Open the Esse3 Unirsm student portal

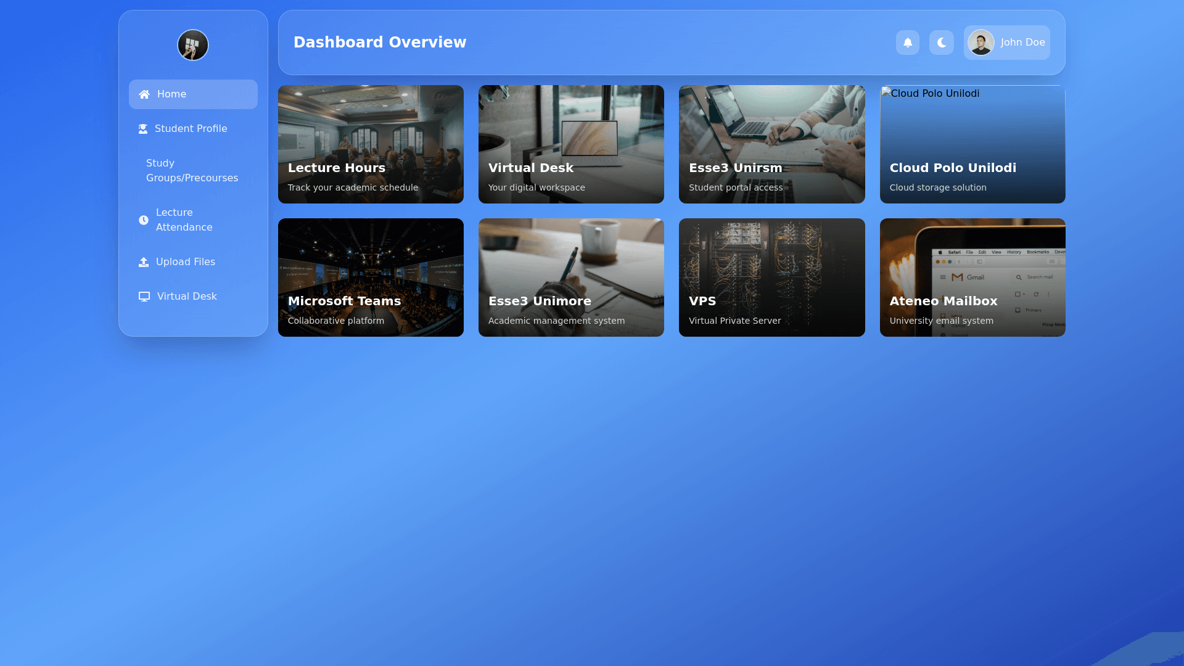click(771, 144)
